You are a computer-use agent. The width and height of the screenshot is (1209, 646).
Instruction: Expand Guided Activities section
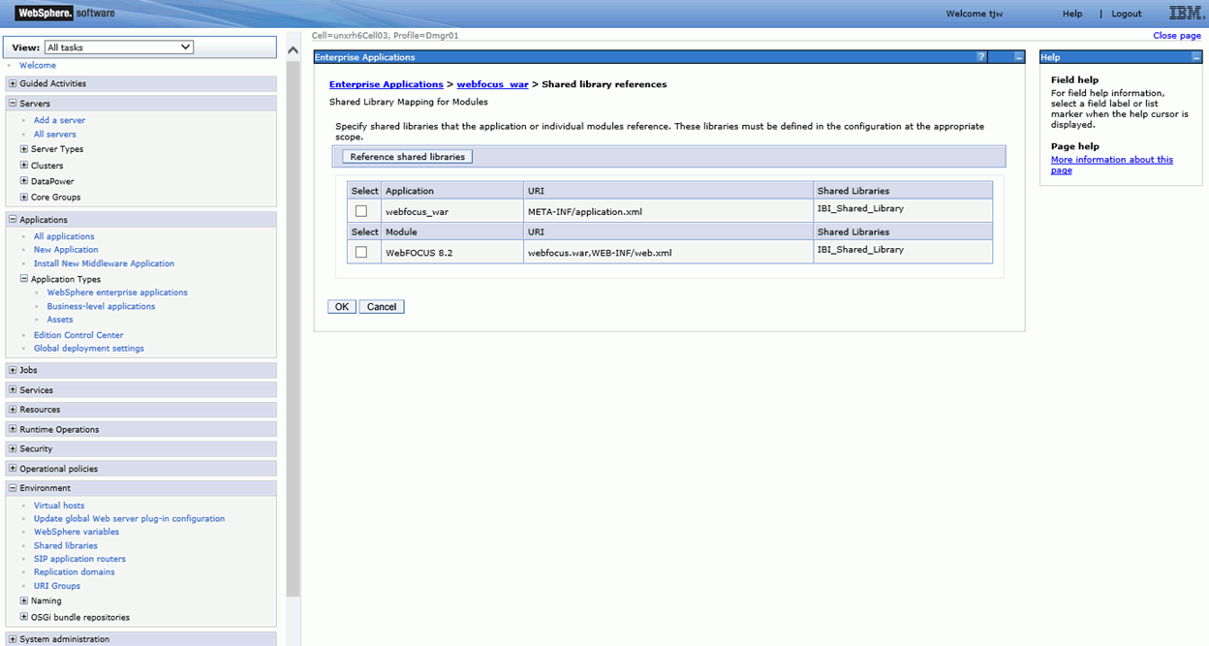13,83
